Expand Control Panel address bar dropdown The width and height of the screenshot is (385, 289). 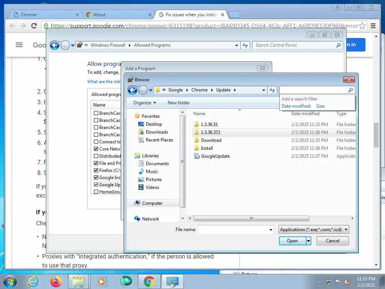click(x=236, y=45)
